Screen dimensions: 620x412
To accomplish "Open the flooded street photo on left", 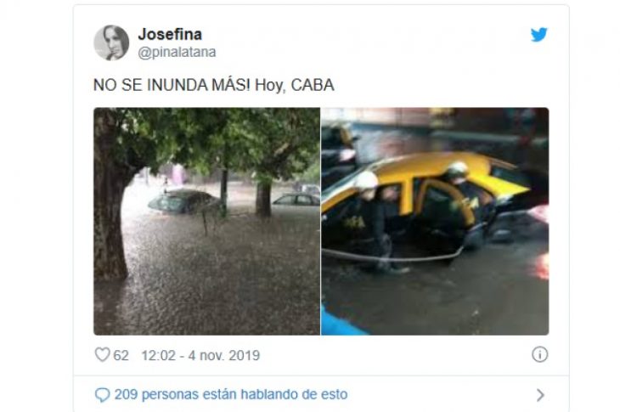I will pyautogui.click(x=206, y=222).
